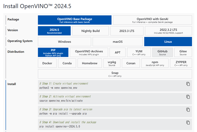197x132 pixels.
Task: Click the Install OpenVINO 2024.5 heading
Action: (37, 6)
